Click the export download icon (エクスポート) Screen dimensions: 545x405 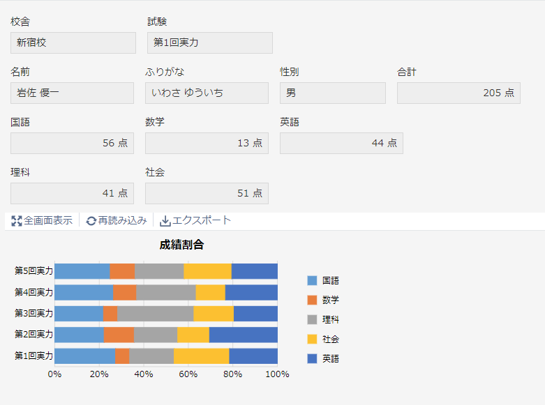click(x=165, y=221)
